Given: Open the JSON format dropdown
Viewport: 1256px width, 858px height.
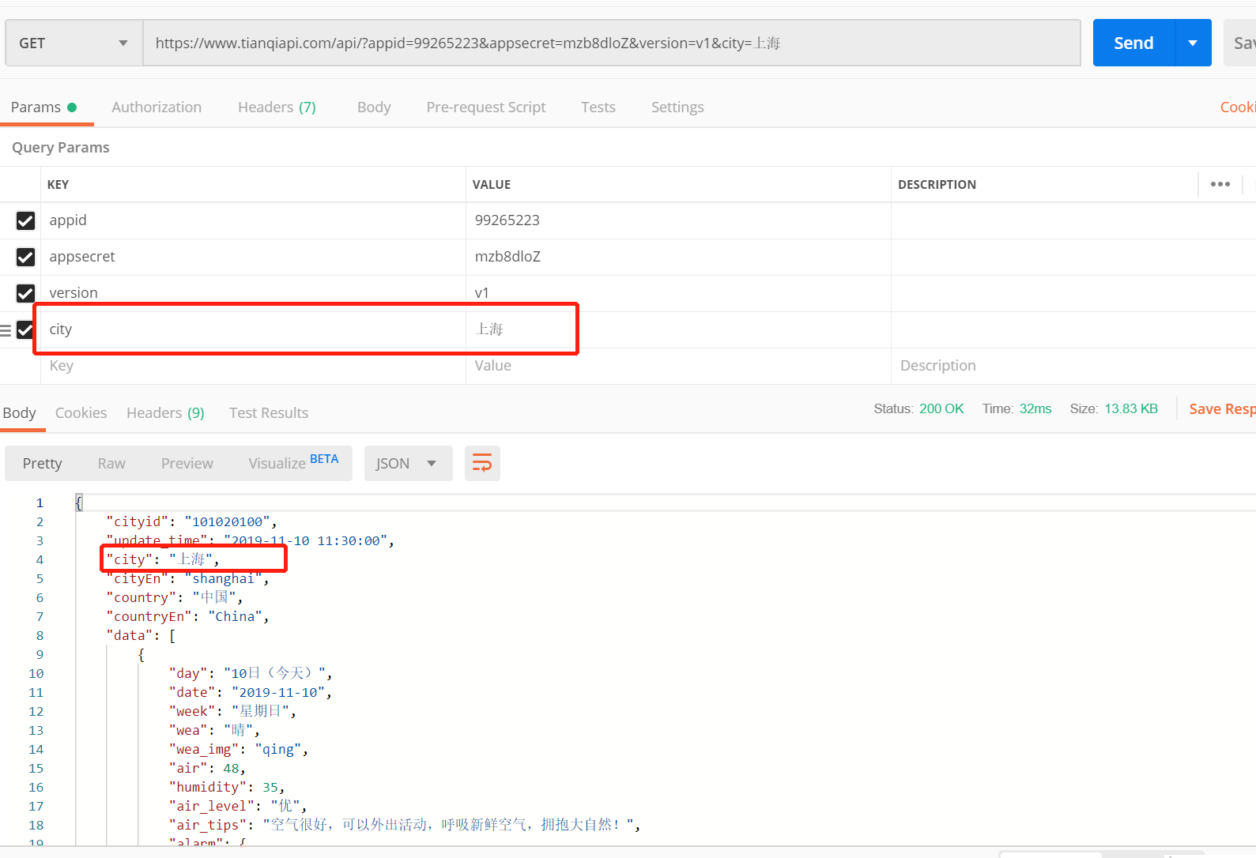Looking at the screenshot, I should click(x=408, y=463).
